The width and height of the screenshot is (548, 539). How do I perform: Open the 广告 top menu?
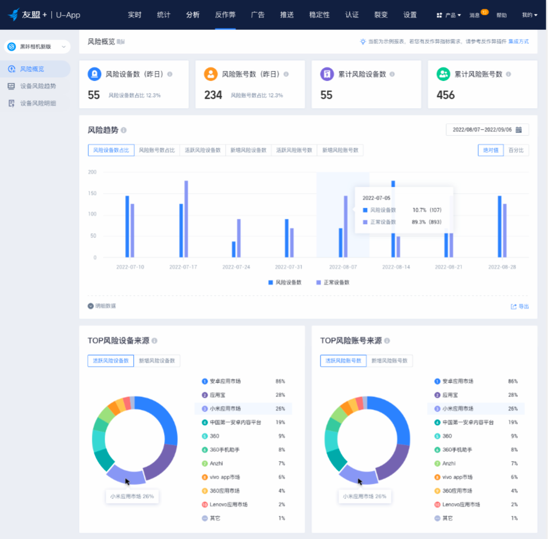[258, 15]
